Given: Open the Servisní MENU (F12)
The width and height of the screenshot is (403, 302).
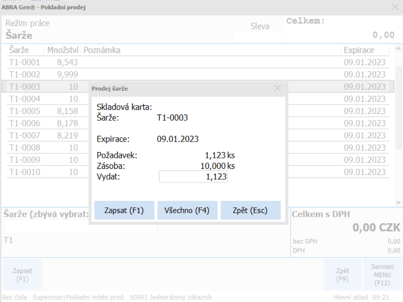Looking at the screenshot, I should tap(383, 275).
